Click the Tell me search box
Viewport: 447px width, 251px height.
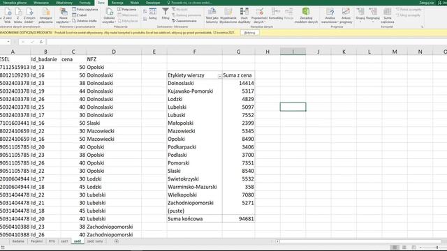tap(189, 3)
